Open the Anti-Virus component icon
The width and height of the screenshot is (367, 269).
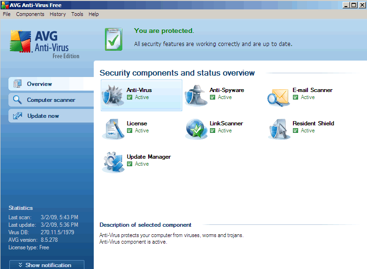click(113, 95)
